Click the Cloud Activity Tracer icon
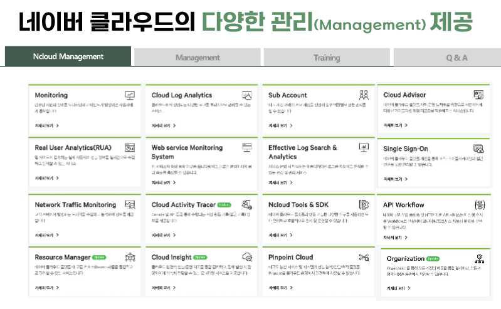 pyautogui.click(x=247, y=204)
